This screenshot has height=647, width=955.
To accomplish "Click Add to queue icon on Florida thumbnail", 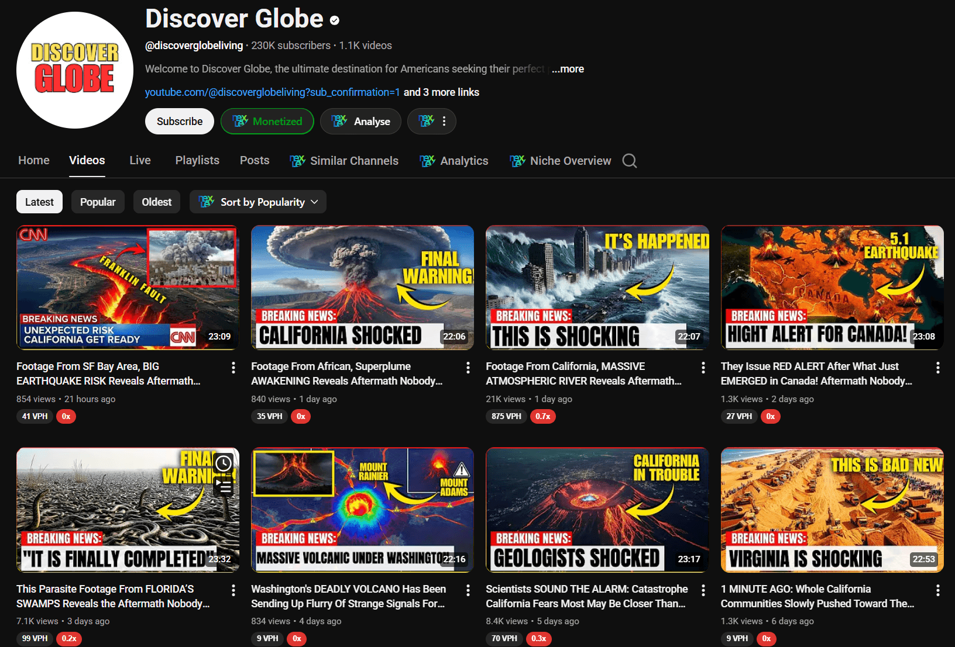I will tap(223, 485).
